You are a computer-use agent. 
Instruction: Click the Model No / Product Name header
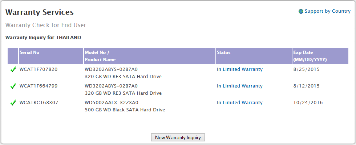pyautogui.click(x=100, y=56)
